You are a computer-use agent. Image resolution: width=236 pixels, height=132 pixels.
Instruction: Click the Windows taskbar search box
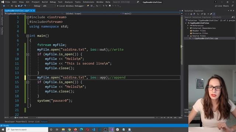tap(27, 129)
